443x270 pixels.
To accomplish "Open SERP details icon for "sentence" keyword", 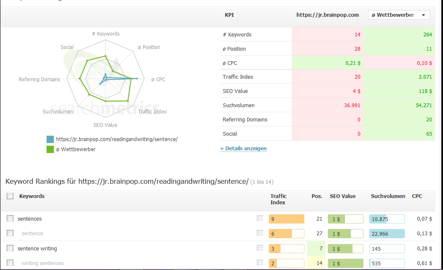I will click(260, 233).
